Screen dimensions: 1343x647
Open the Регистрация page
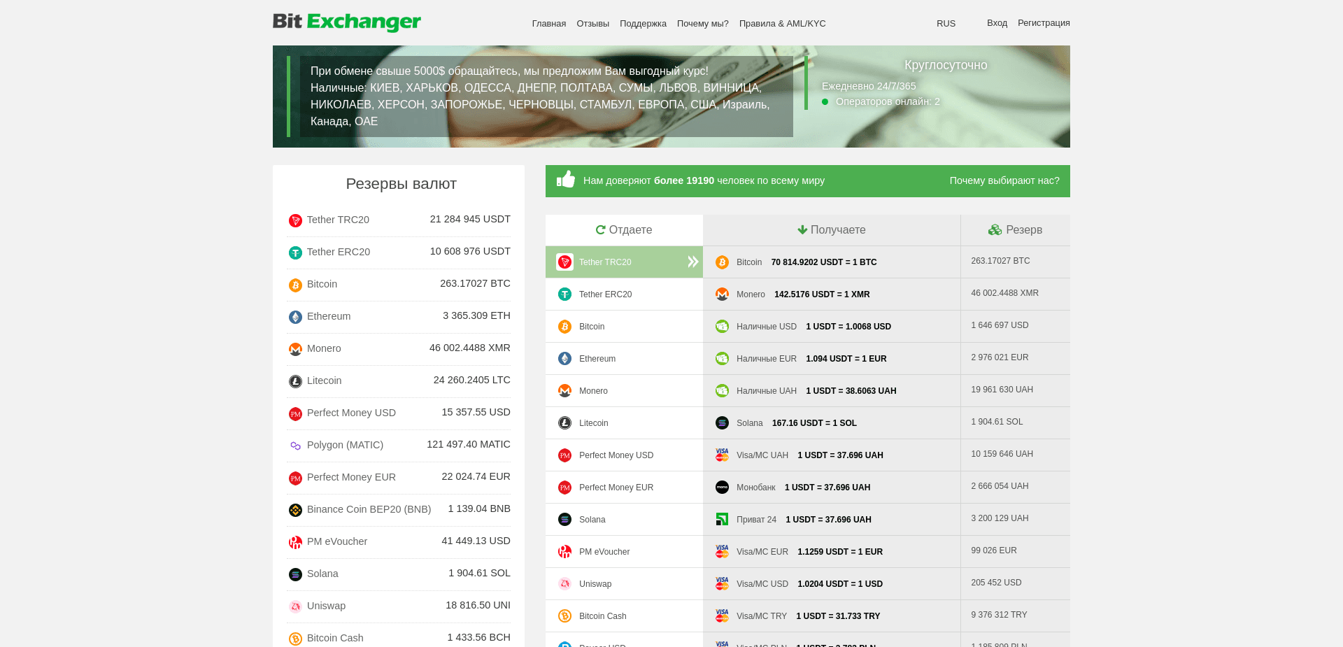1044,22
